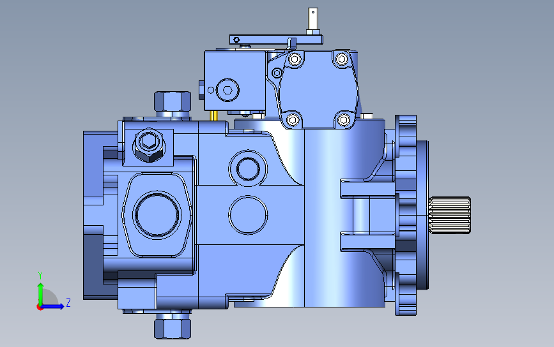Select the lower plain circular boss on the housing
This screenshot has width=554, height=347.
click(x=248, y=215)
